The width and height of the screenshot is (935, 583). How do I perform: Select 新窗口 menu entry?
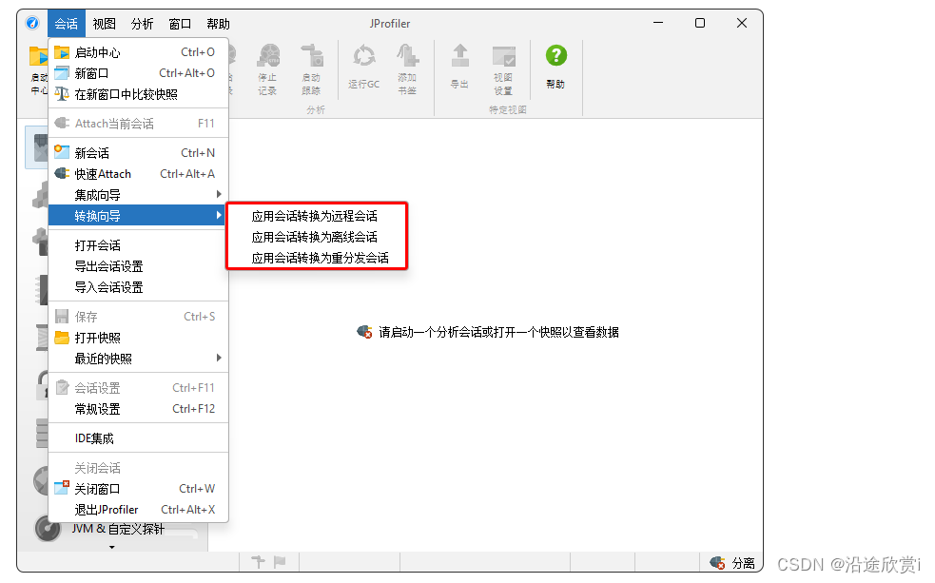138,73
